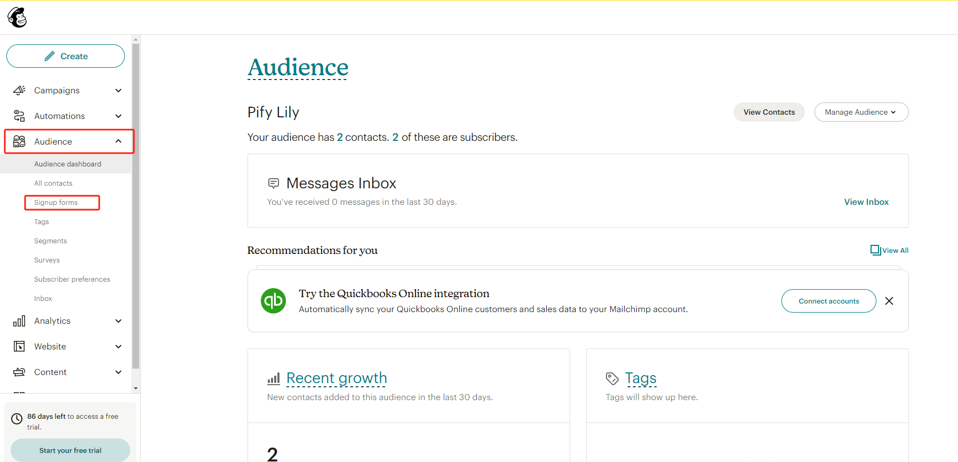Click the Automations workflow icon
The width and height of the screenshot is (958, 462).
pos(19,116)
